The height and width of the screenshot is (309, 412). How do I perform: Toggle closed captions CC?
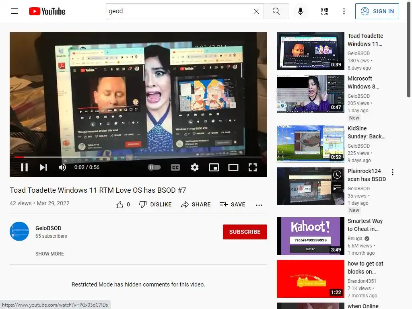pyautogui.click(x=175, y=167)
